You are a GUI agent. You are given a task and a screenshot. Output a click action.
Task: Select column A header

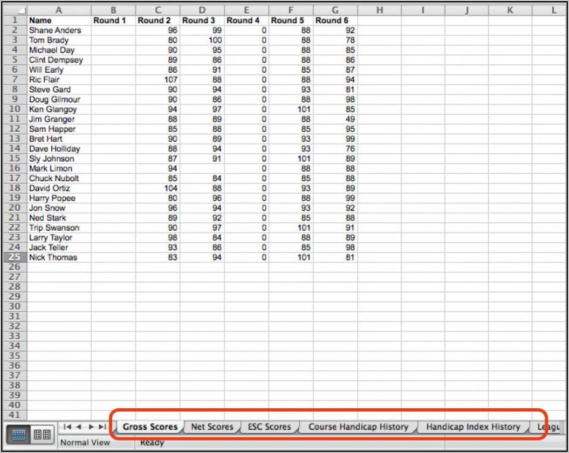click(x=59, y=10)
